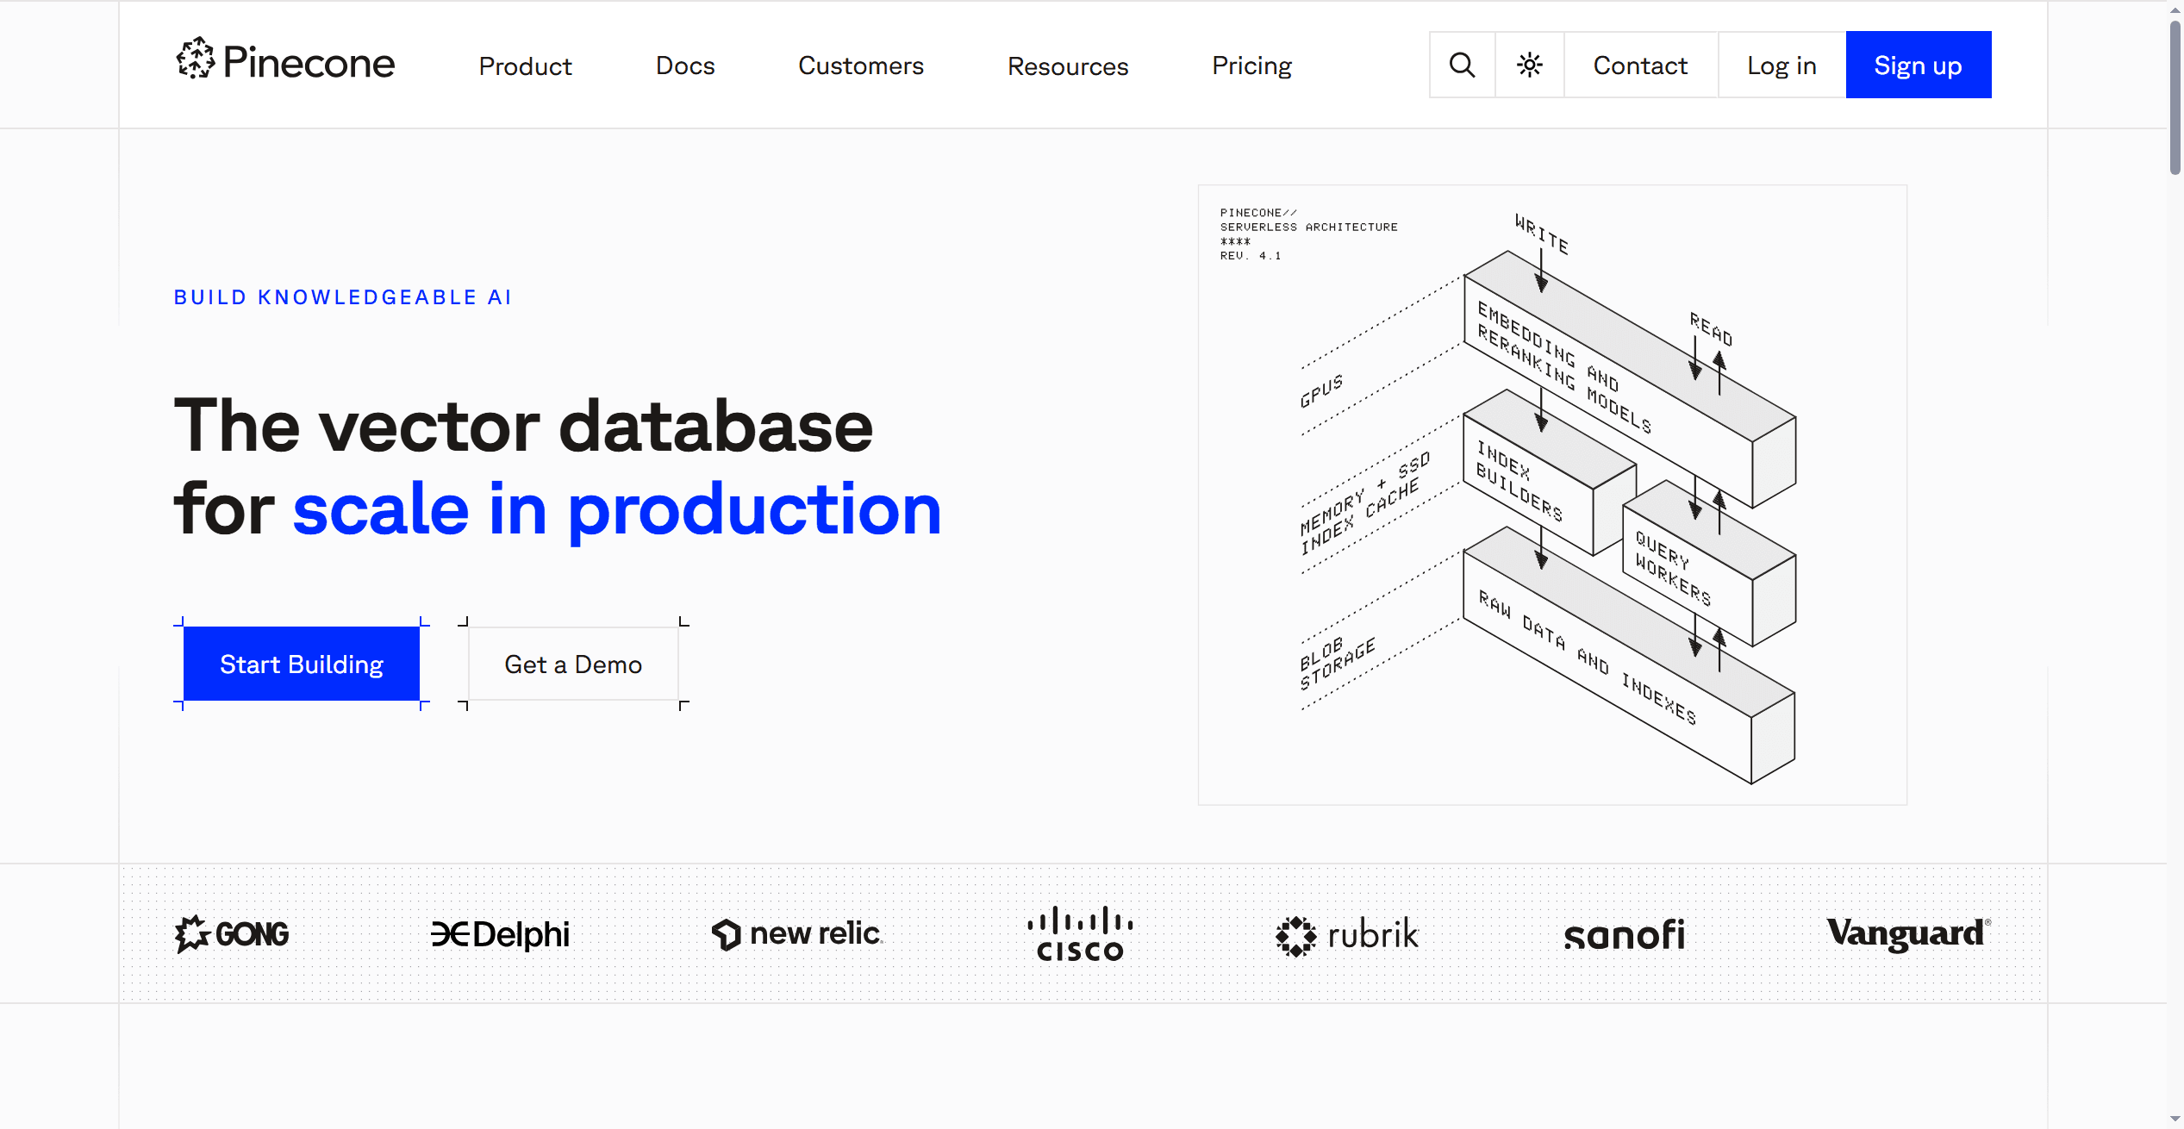2184x1129 pixels.
Task: Click the blue Sign up button
Action: tap(1918, 65)
